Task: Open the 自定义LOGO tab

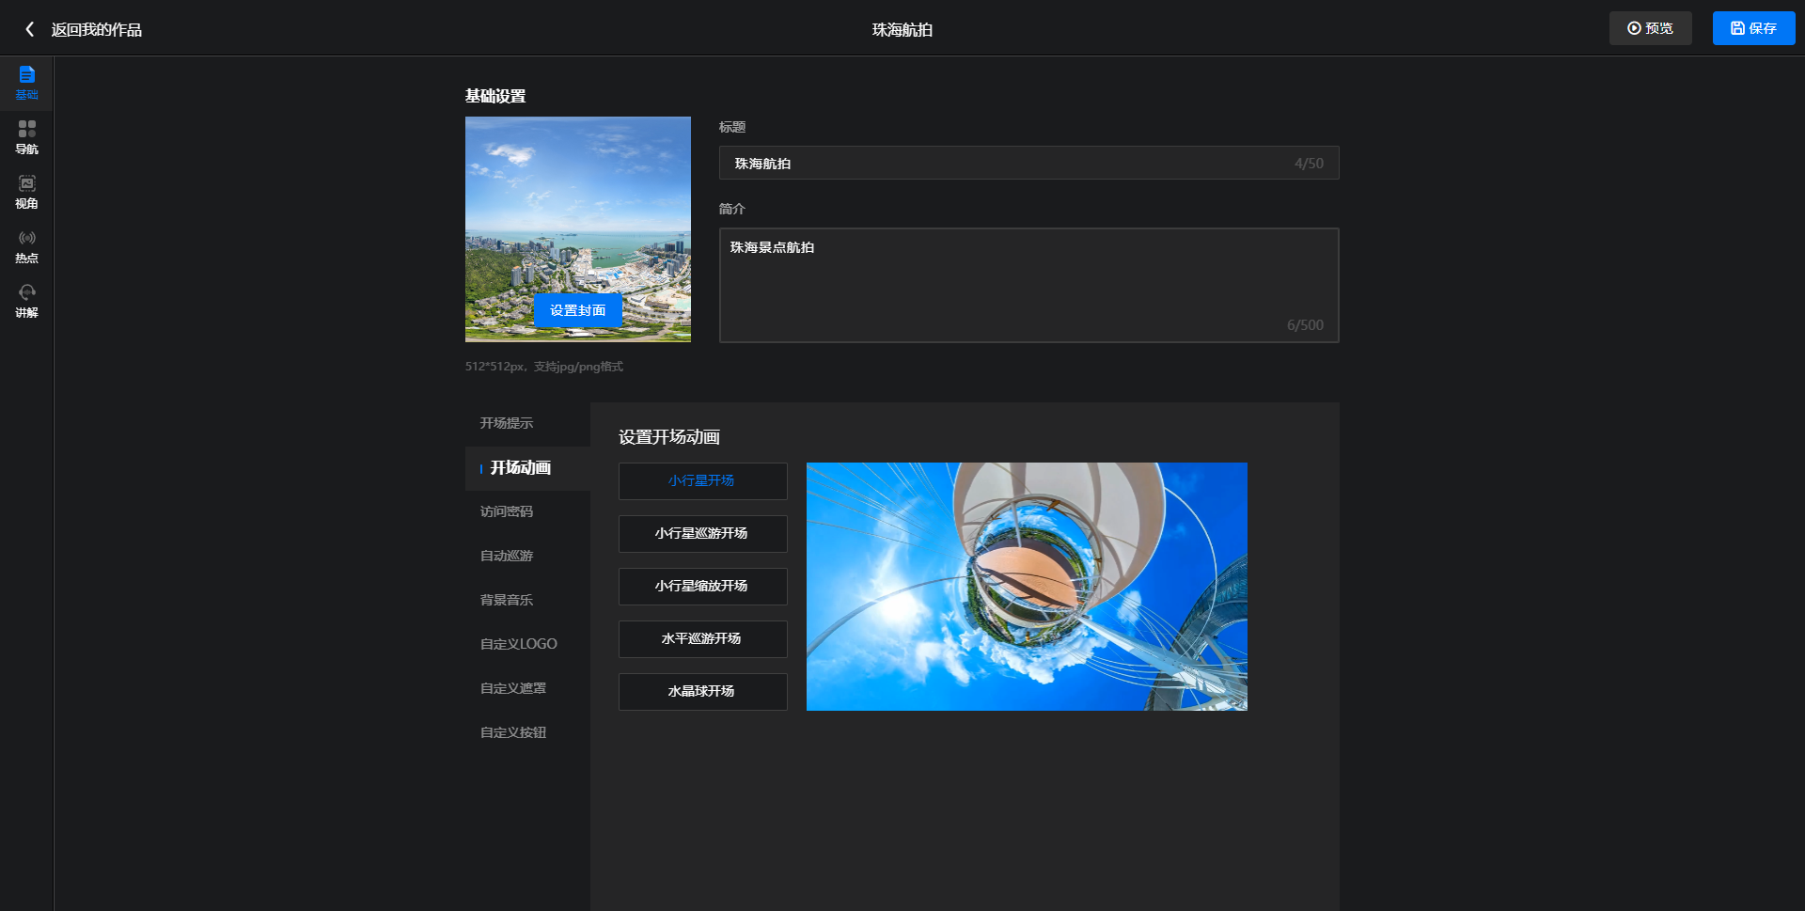Action: [519, 644]
